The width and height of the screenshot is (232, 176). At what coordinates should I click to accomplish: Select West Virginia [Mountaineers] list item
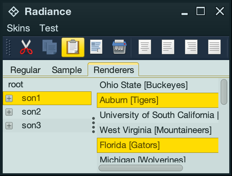click(155, 130)
